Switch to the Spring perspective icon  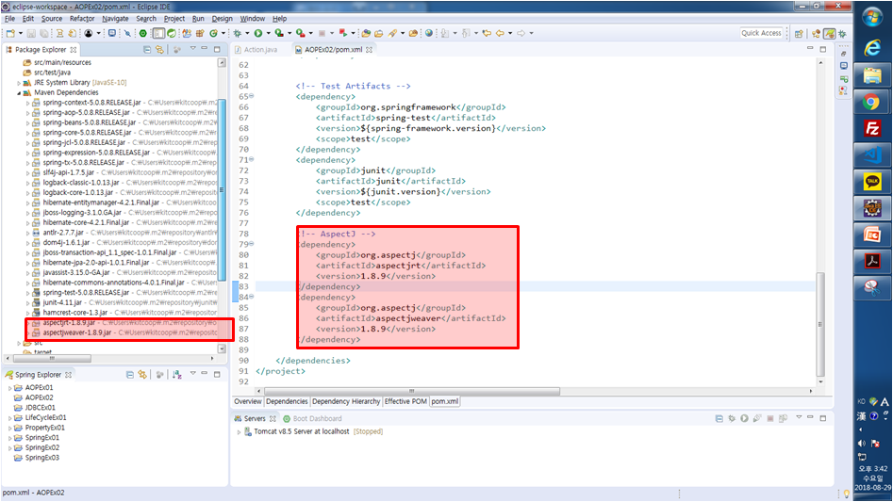829,34
